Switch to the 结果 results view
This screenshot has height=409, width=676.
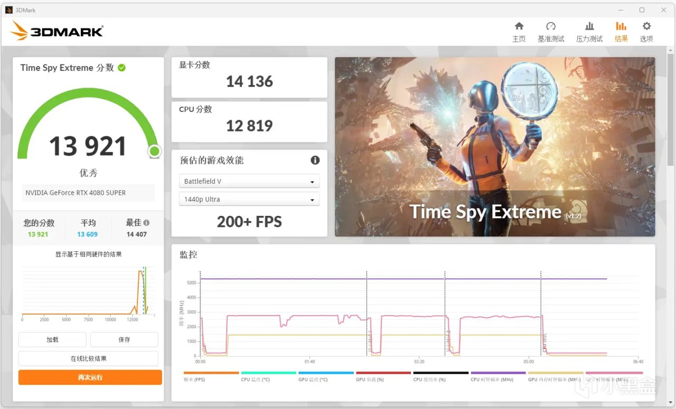pos(621,32)
